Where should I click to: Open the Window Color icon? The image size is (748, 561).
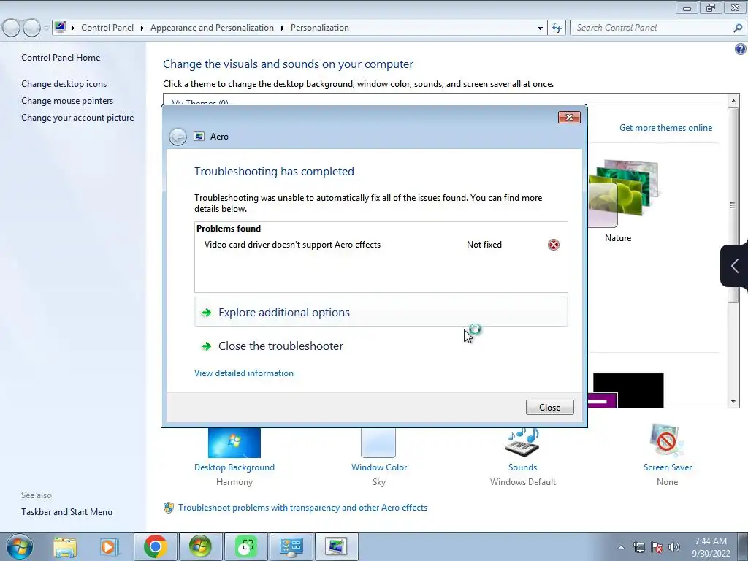pos(378,443)
